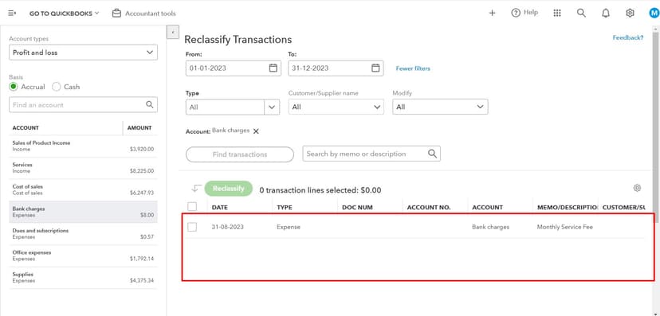Click the search magnifier in top bar
This screenshot has height=316, width=660.
click(581, 13)
